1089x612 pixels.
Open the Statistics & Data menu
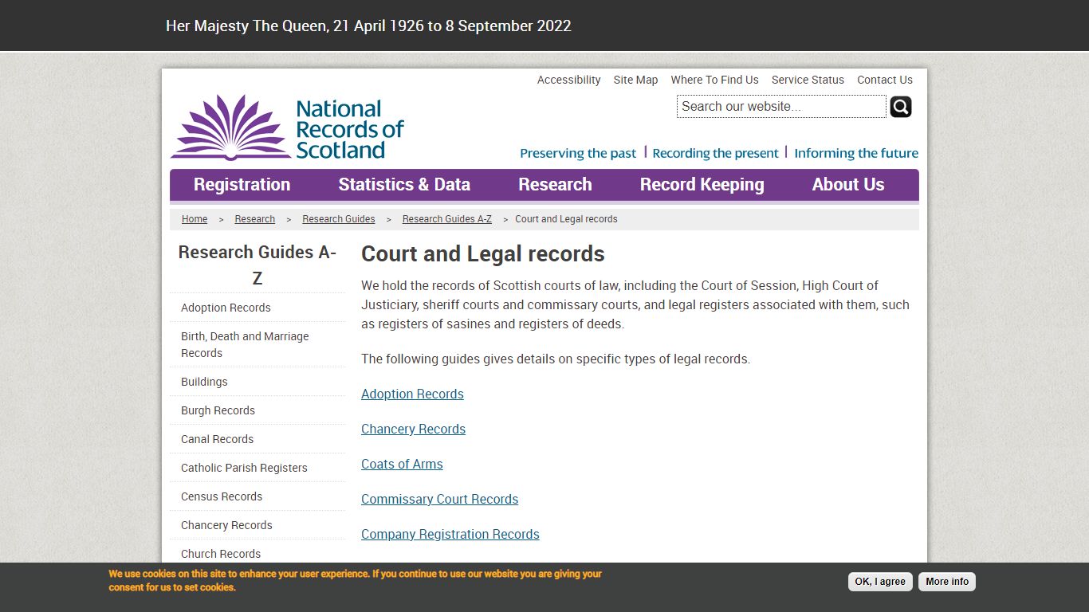[404, 185]
